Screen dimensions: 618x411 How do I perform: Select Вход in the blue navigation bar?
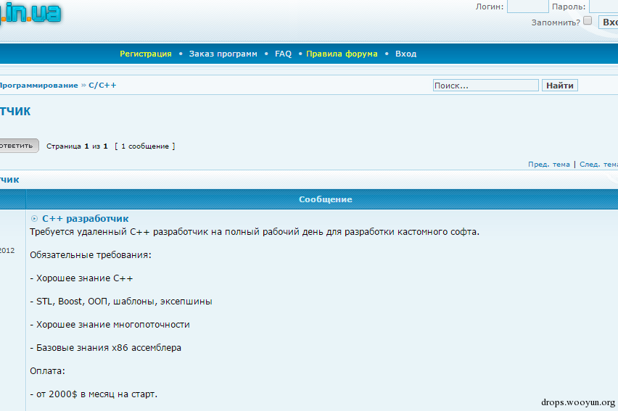pos(405,54)
